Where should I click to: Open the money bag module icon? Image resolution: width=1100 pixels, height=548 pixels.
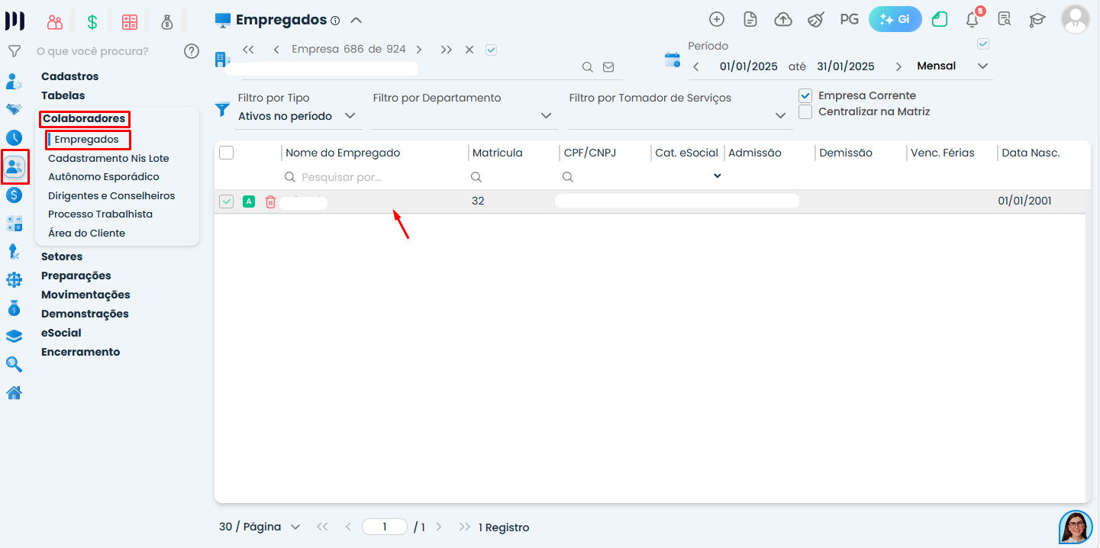coord(167,22)
